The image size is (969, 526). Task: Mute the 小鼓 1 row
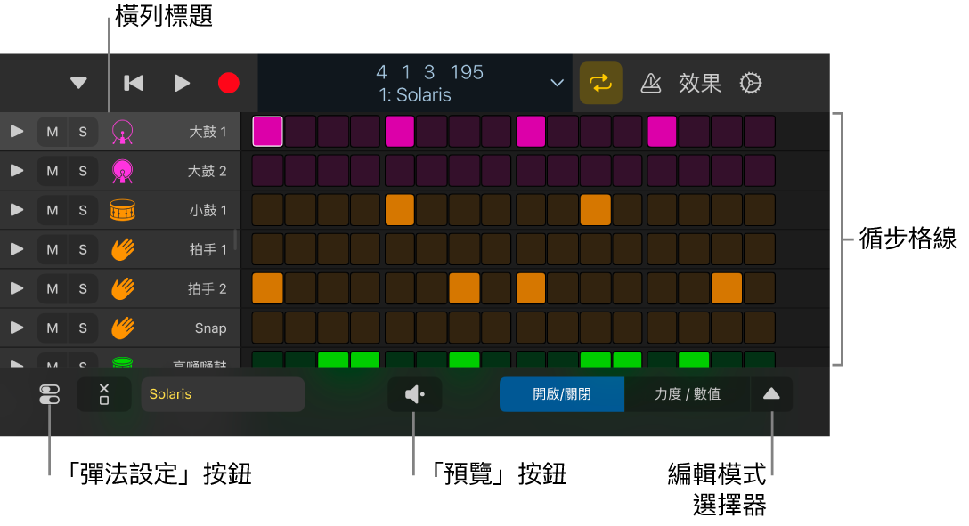point(53,210)
